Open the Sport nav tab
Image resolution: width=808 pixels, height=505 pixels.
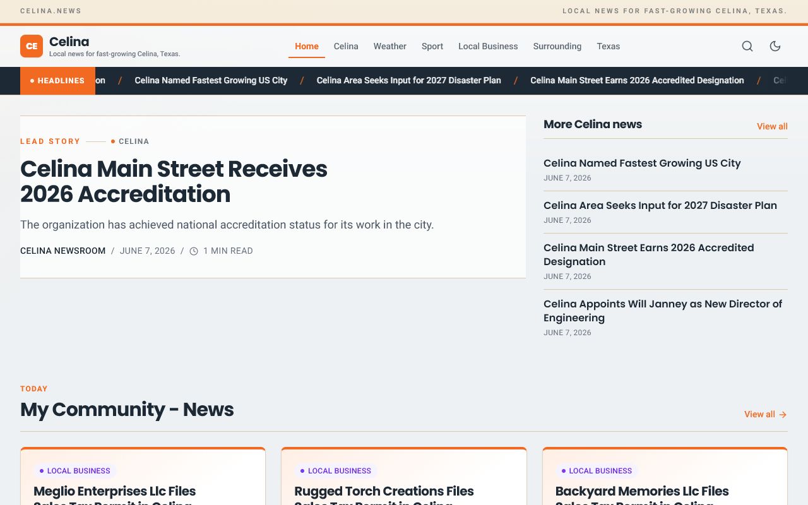tap(432, 46)
